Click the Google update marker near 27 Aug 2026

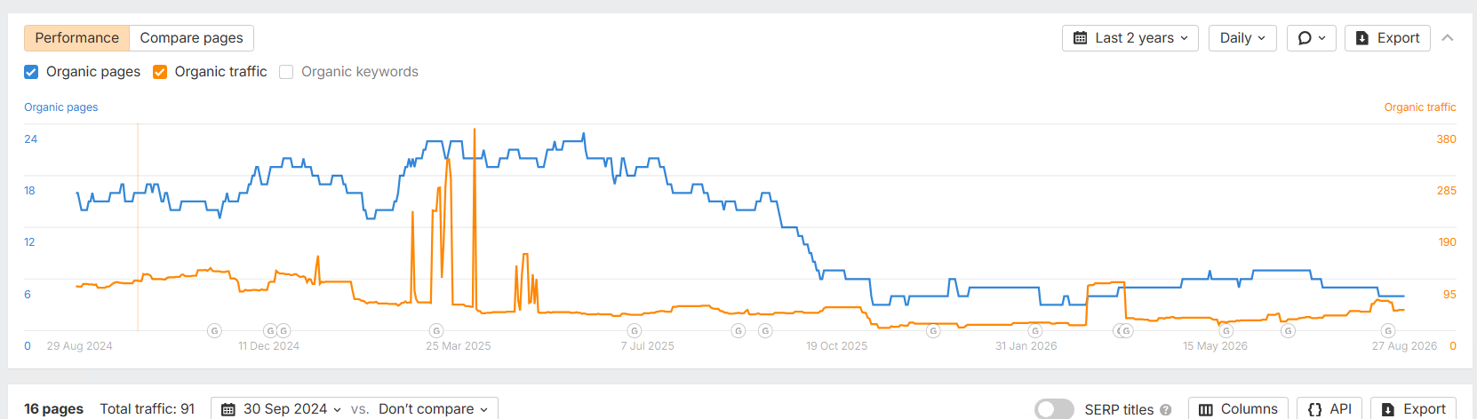(1388, 331)
